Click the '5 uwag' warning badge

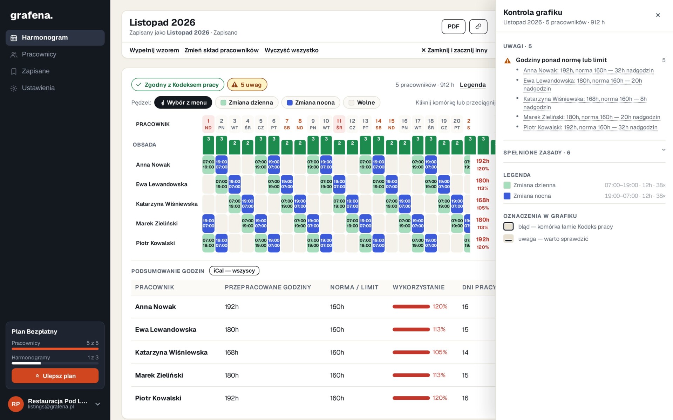point(247,85)
